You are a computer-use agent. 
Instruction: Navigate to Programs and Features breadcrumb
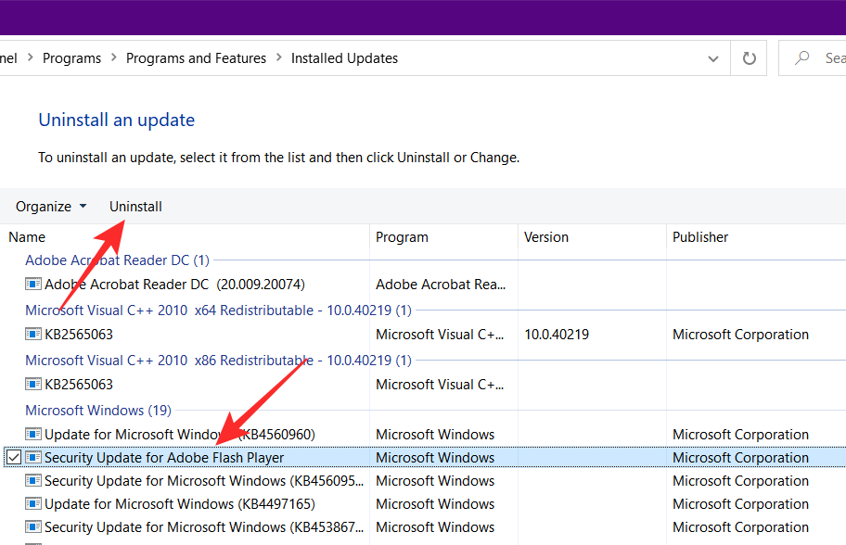[x=196, y=58]
